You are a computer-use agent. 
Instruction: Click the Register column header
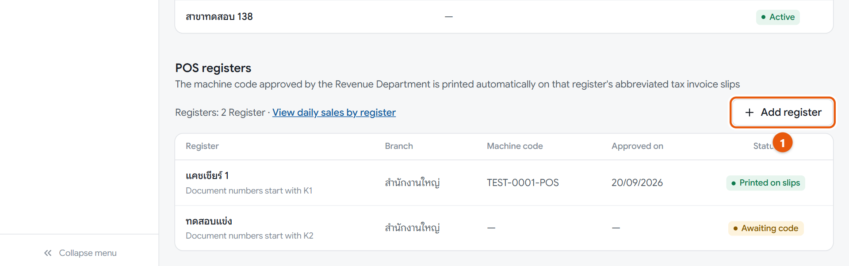pos(202,146)
